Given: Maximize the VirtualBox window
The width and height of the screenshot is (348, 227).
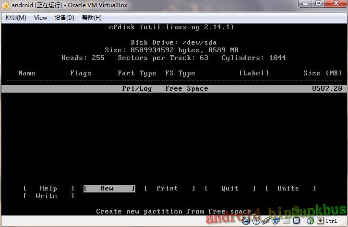Looking at the screenshot, I should tap(318, 3).
